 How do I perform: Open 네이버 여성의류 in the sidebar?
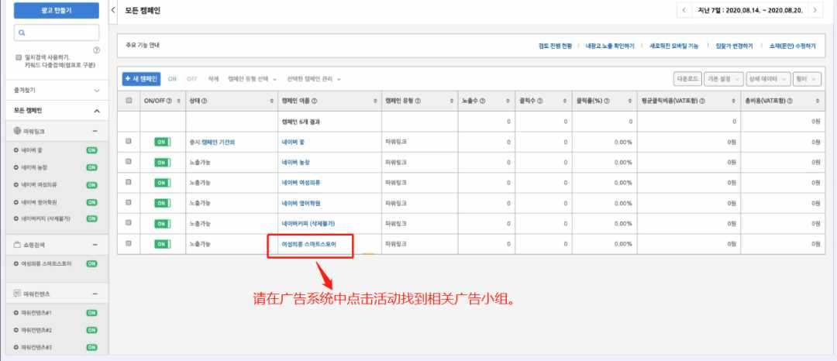[39, 185]
